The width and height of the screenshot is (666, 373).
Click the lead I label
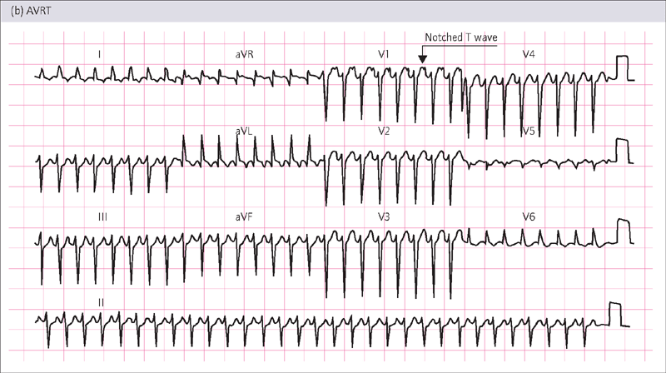pos(99,54)
